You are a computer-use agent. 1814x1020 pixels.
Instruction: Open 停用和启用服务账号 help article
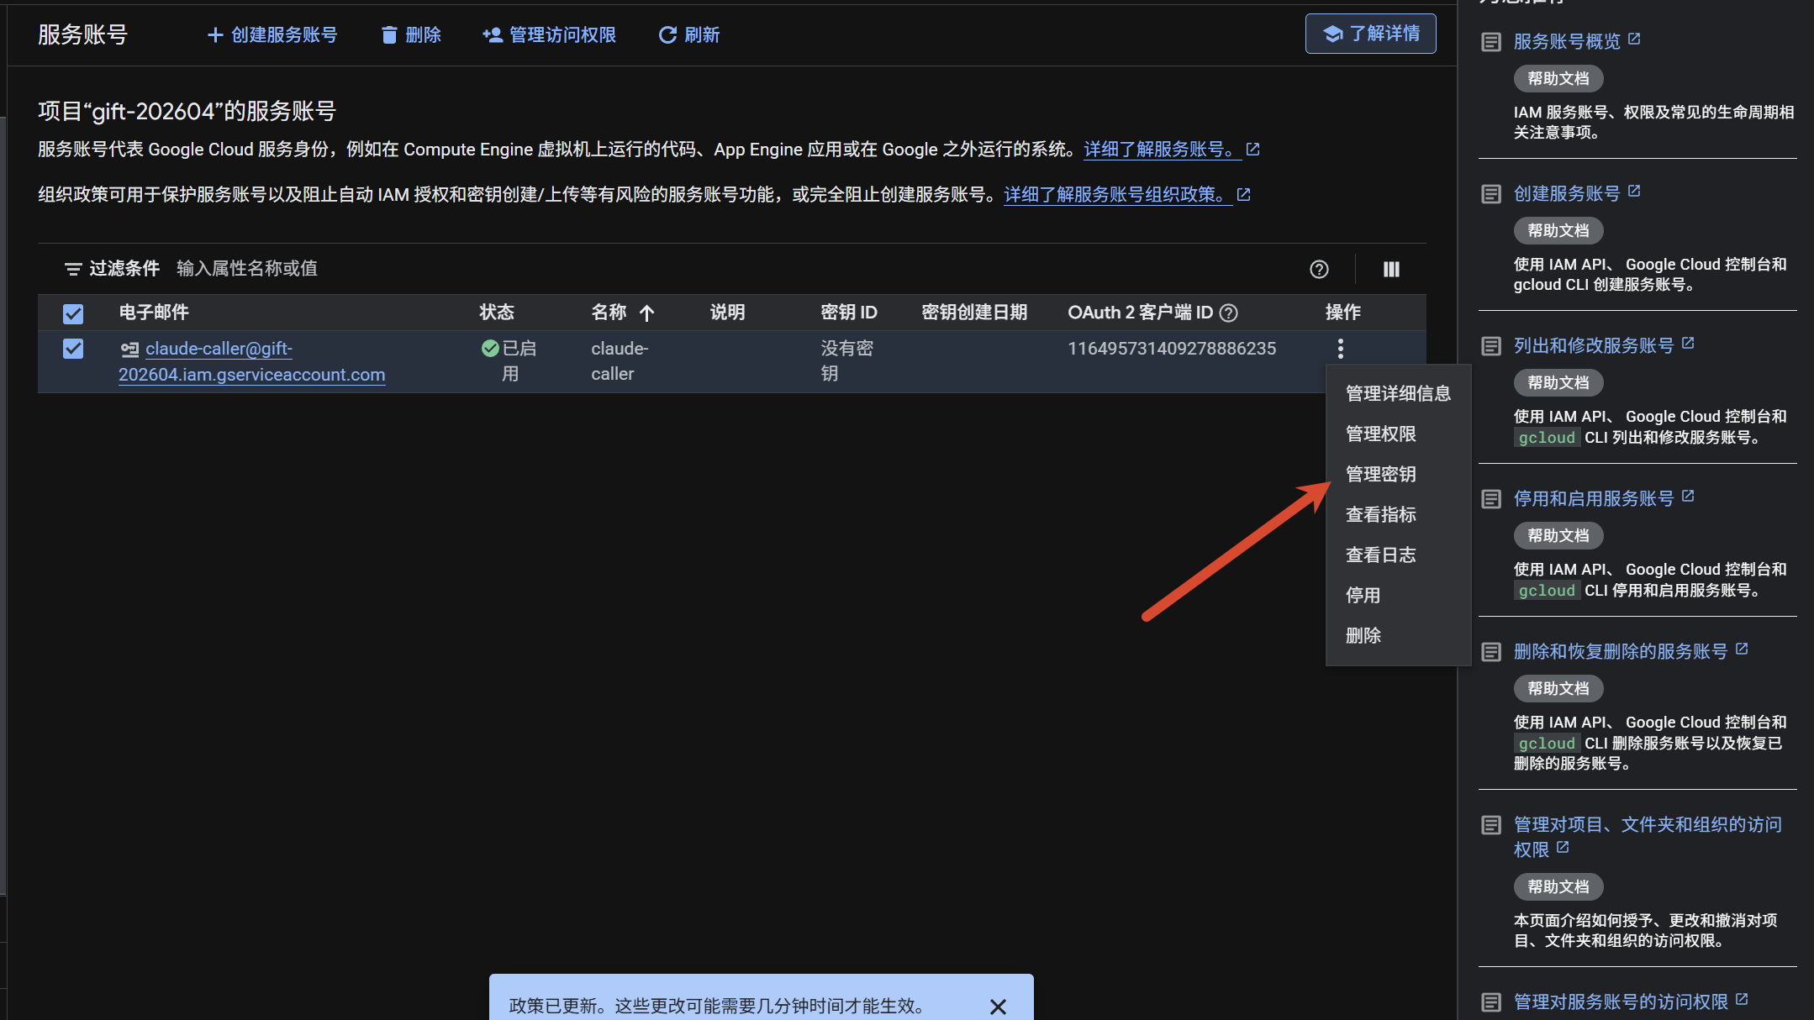pyautogui.click(x=1594, y=498)
